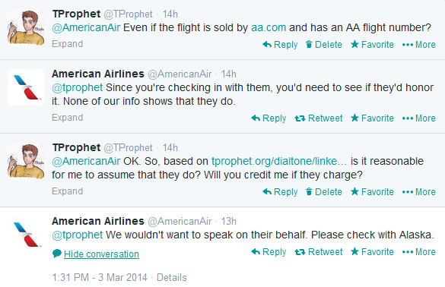The width and height of the screenshot is (445, 287).
Task: Retweet American Airlines' 'Since you're checking in' tweet
Action: 319,118
